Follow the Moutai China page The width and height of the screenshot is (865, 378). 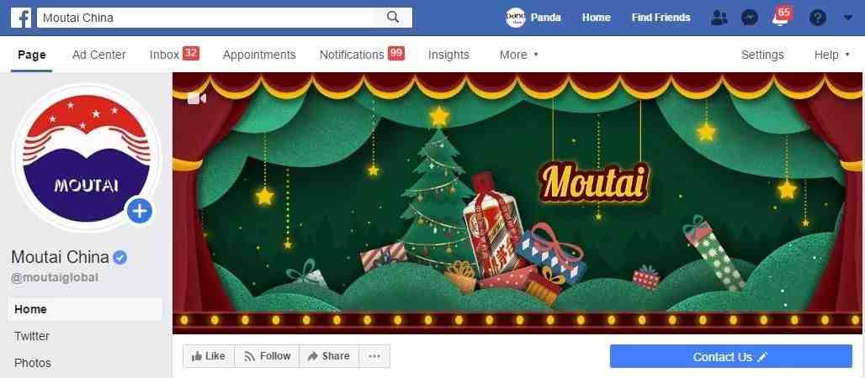coord(267,356)
